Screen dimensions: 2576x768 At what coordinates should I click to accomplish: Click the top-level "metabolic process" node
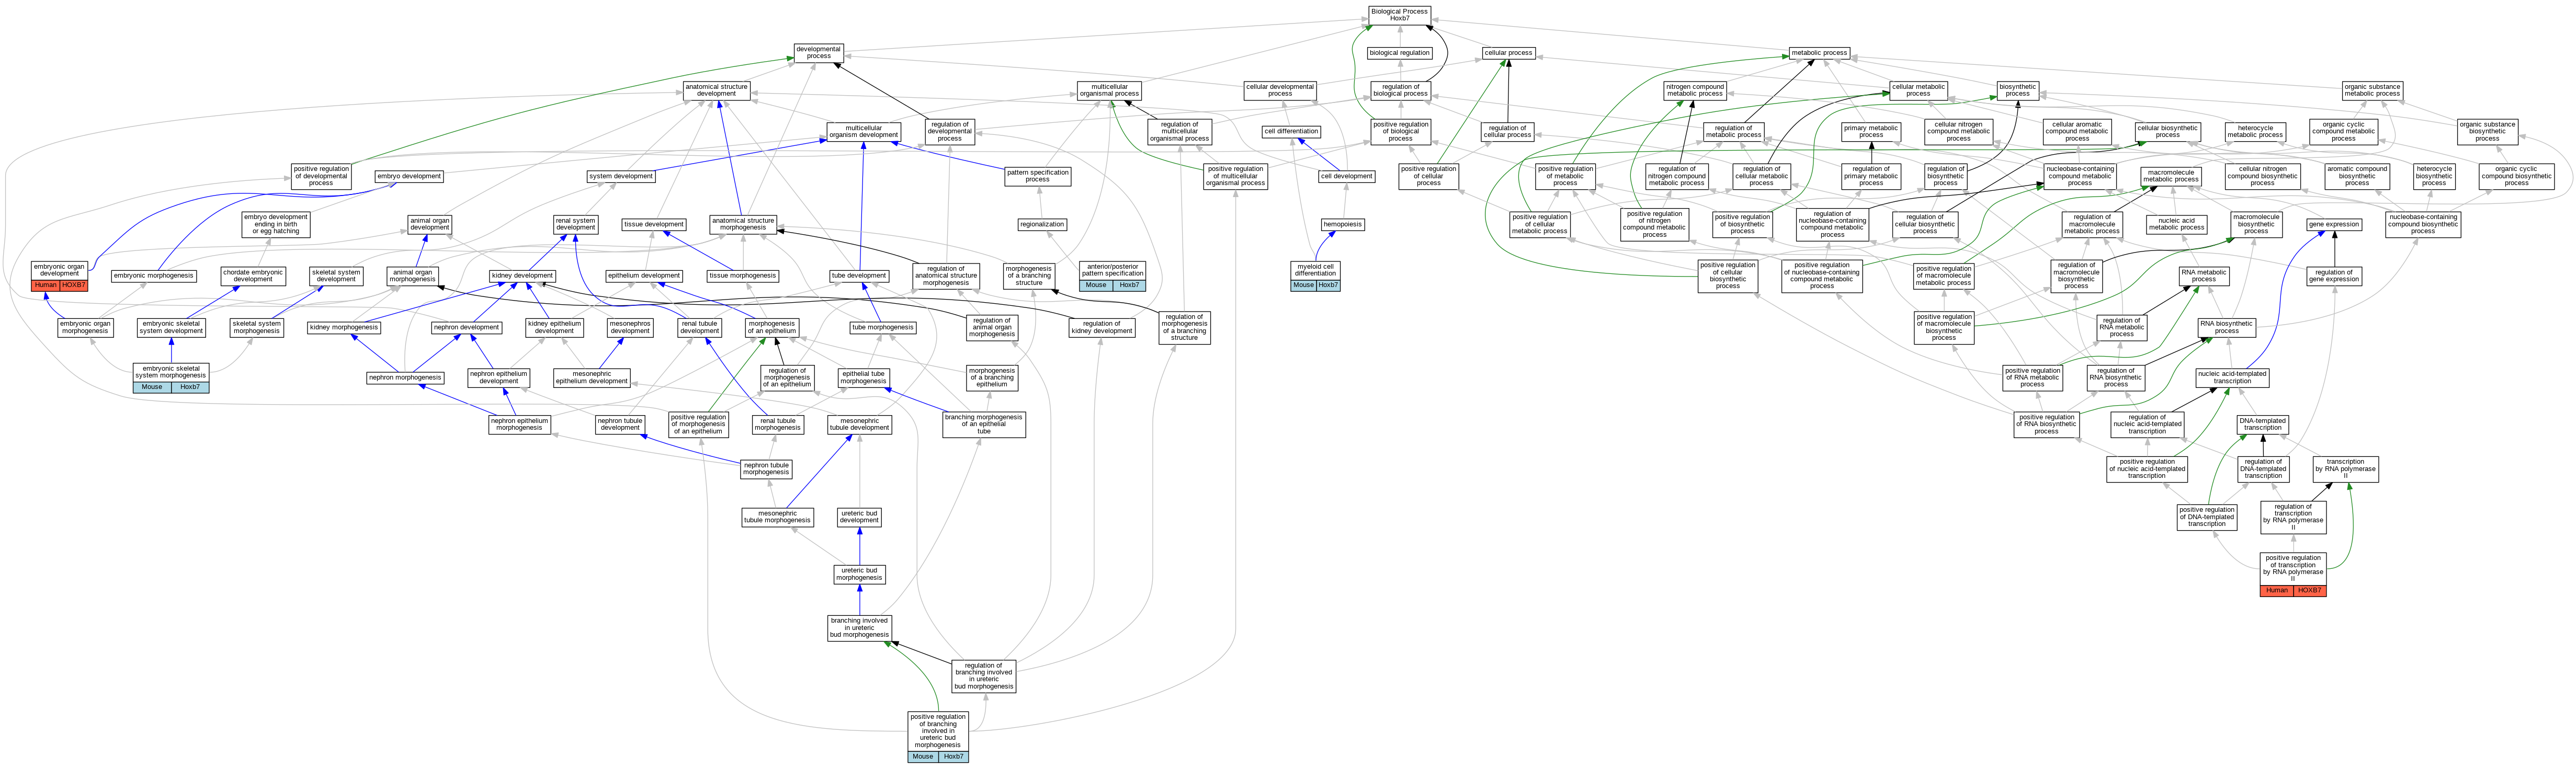(x=1819, y=53)
